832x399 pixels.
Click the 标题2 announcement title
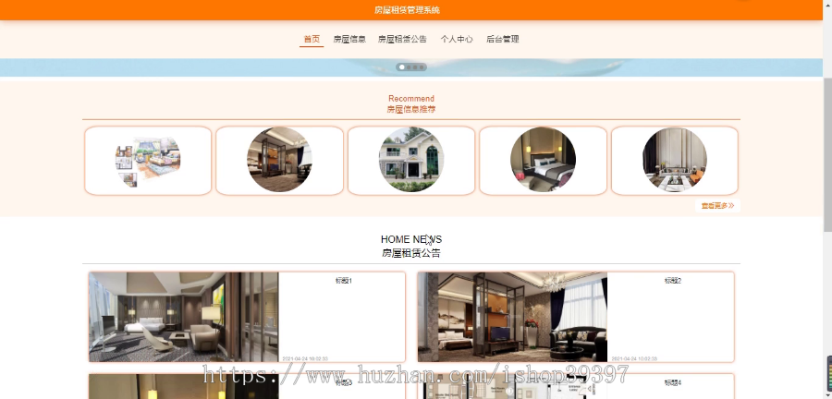672,281
